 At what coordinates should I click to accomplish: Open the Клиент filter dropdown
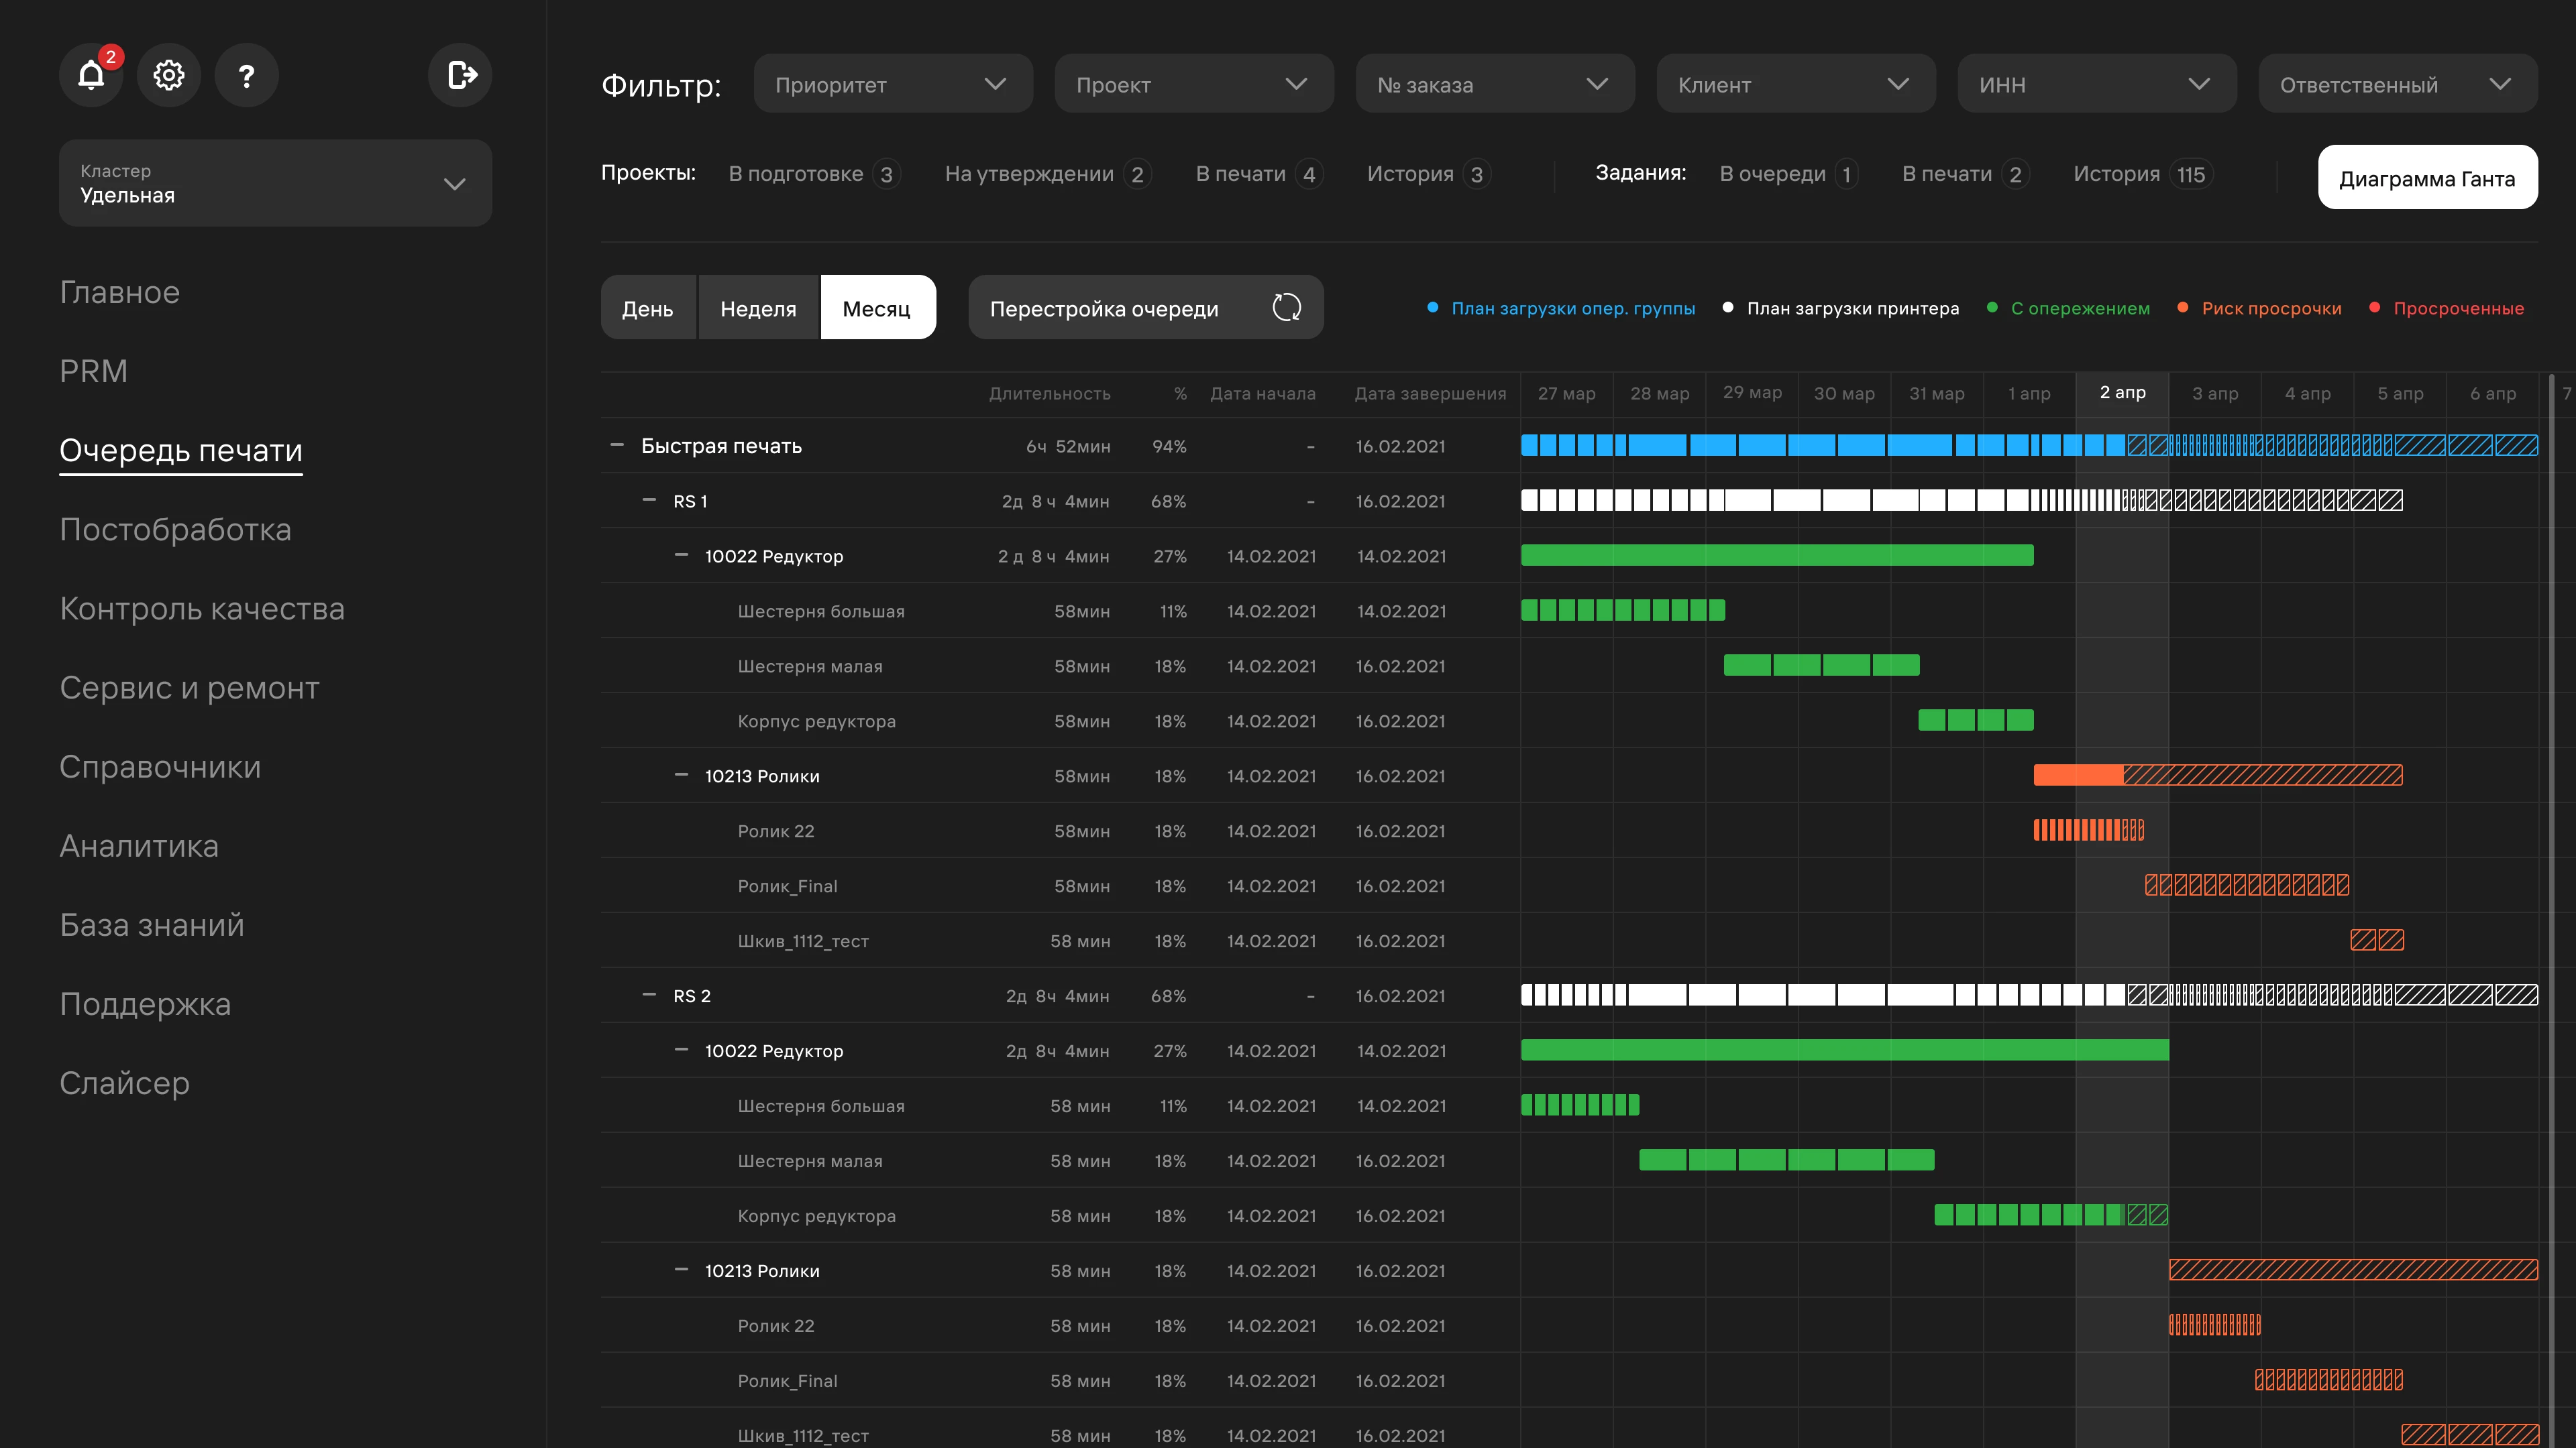coord(1796,84)
